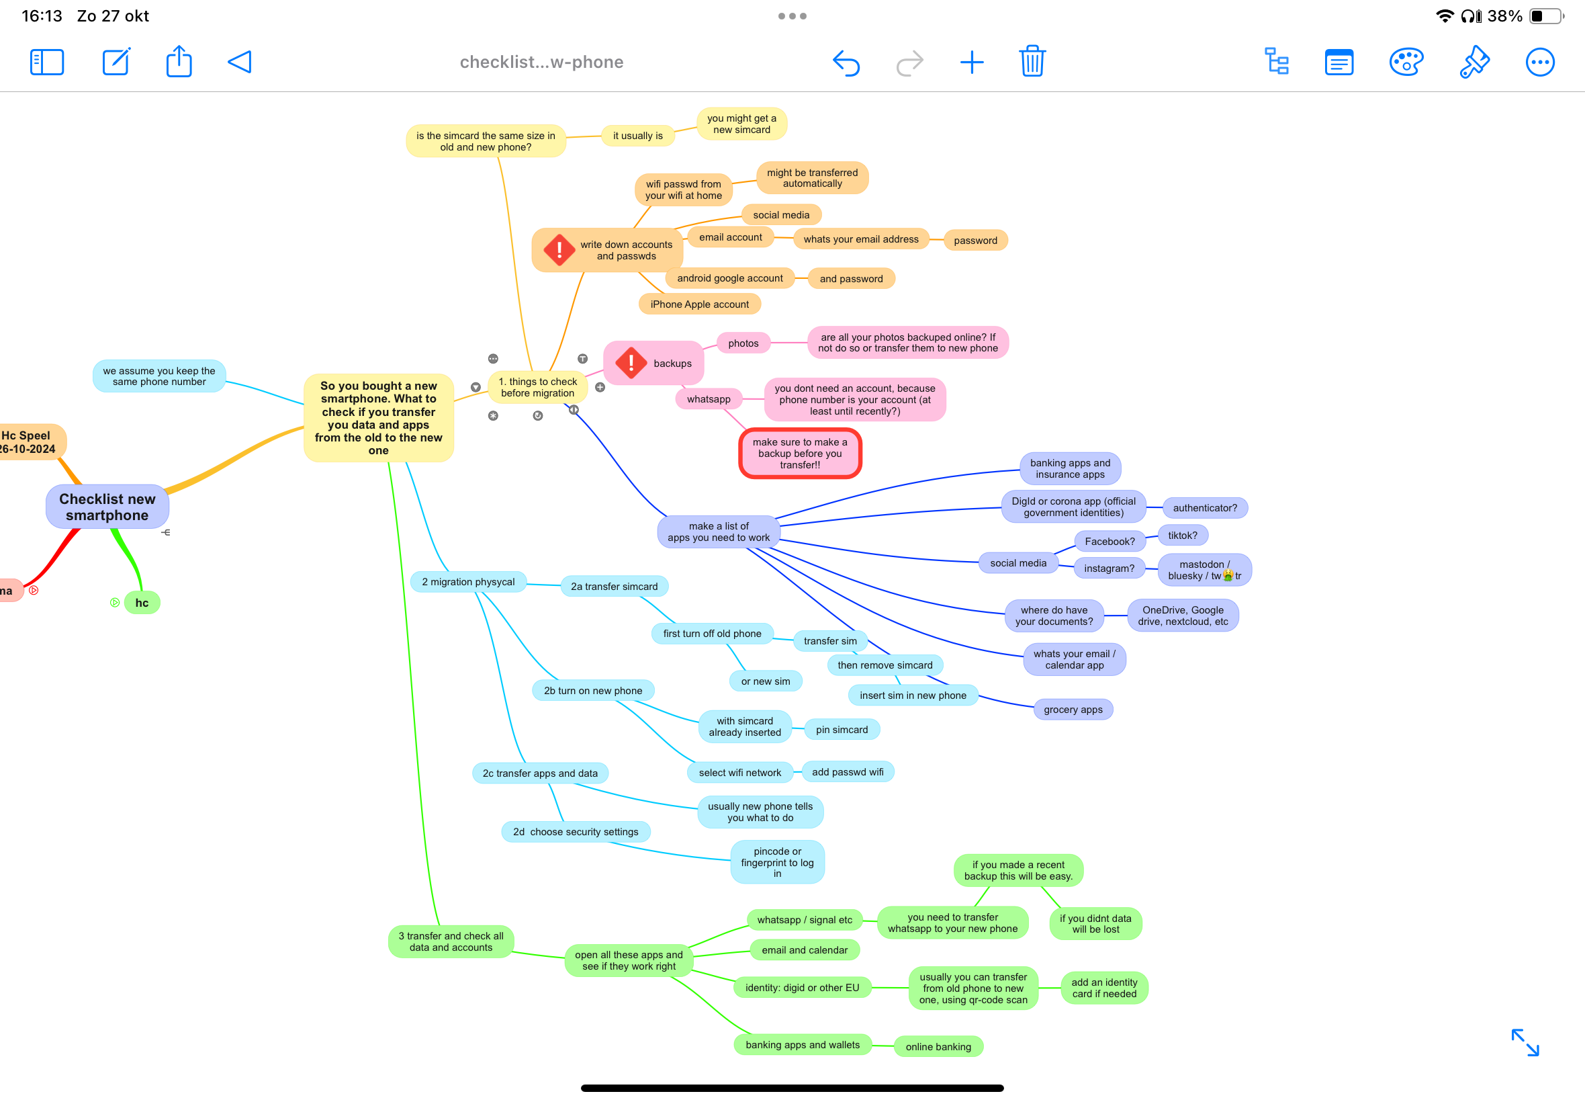Screen dimensions: 1585x1102
Task: Tap the fullscreen arrows icon
Action: (x=1525, y=1042)
